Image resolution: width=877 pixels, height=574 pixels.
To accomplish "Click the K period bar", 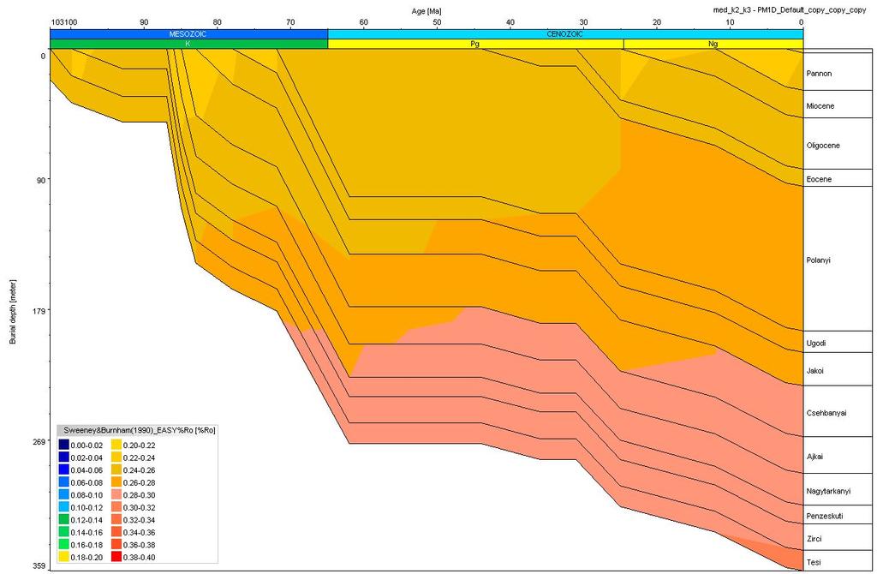I will click(x=189, y=44).
